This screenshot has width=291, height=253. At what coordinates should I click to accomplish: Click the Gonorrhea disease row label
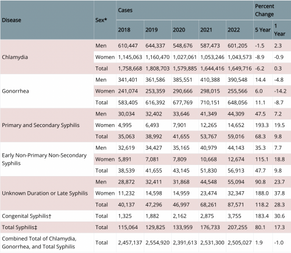(15, 91)
